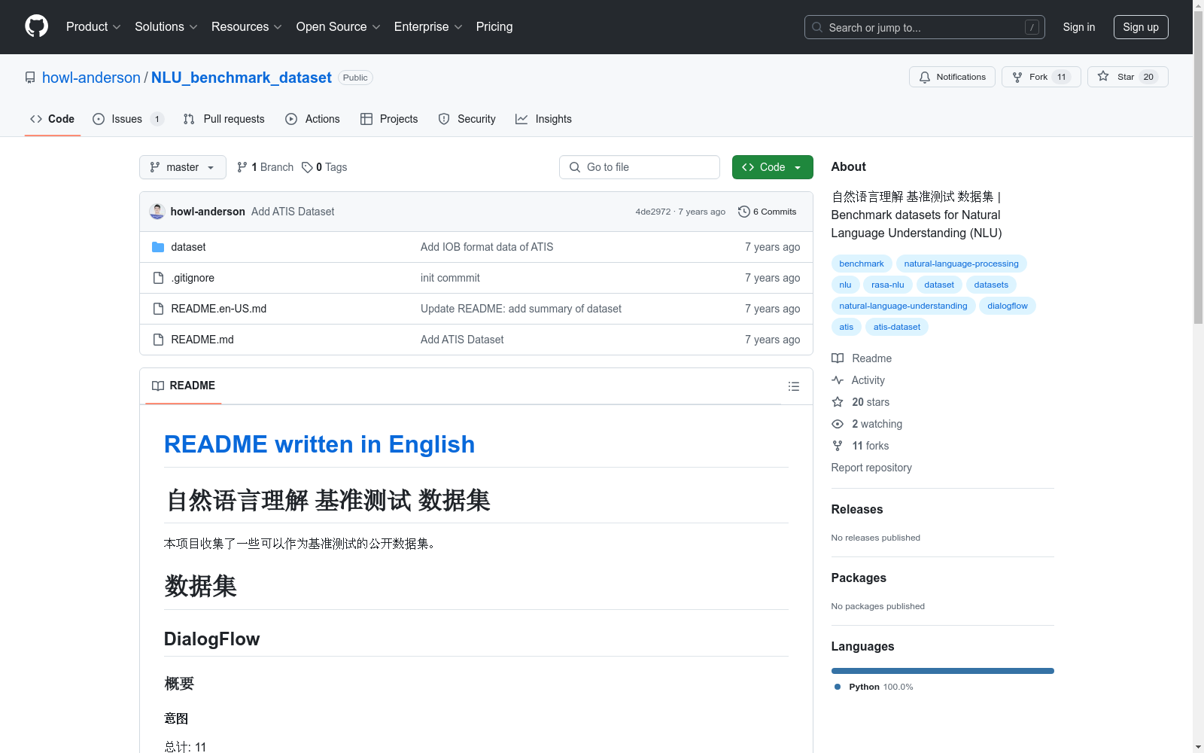
Task: Click the 'Update README: add summary of dataset' message
Action: pos(521,309)
